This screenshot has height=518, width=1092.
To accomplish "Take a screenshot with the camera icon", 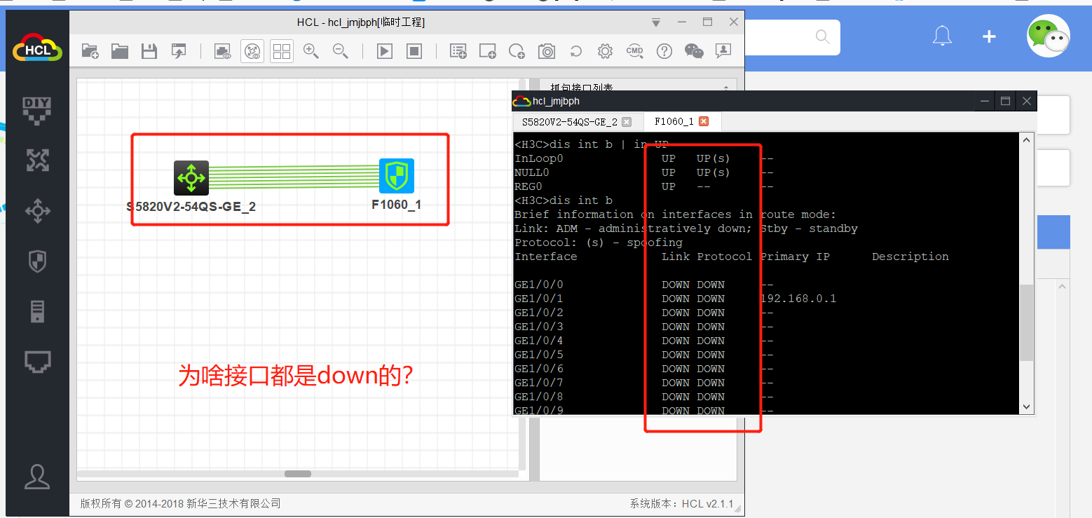I will [547, 50].
